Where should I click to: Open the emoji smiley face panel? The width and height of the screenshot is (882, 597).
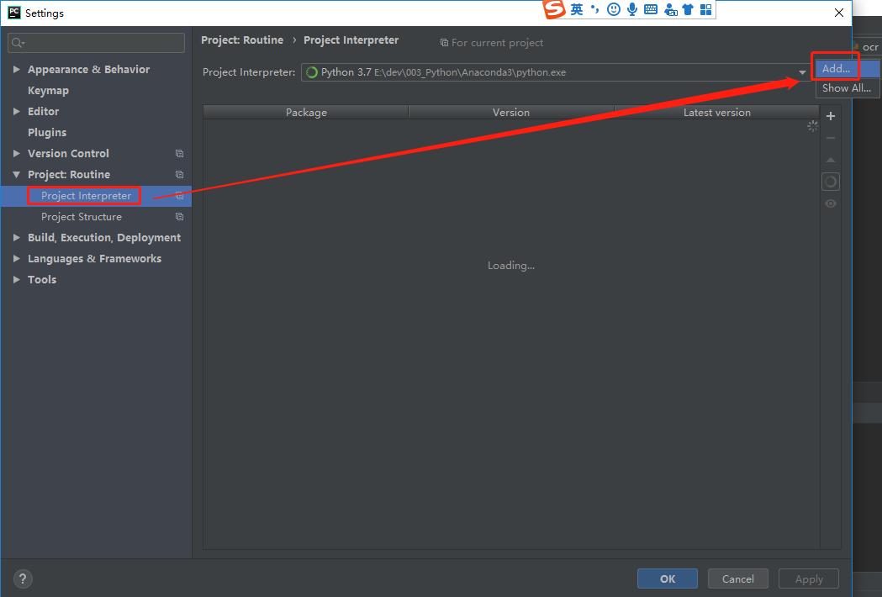pos(614,9)
